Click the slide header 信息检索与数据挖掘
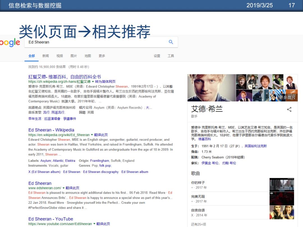 pos(35,5)
